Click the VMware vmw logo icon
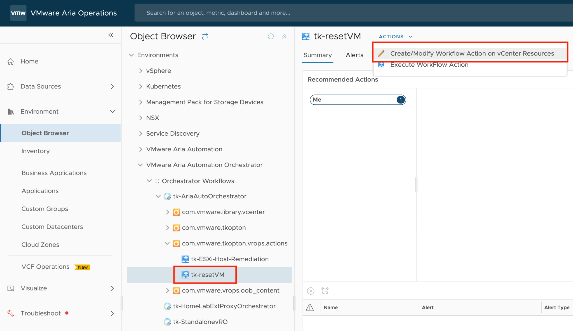573x331 pixels. [18, 13]
